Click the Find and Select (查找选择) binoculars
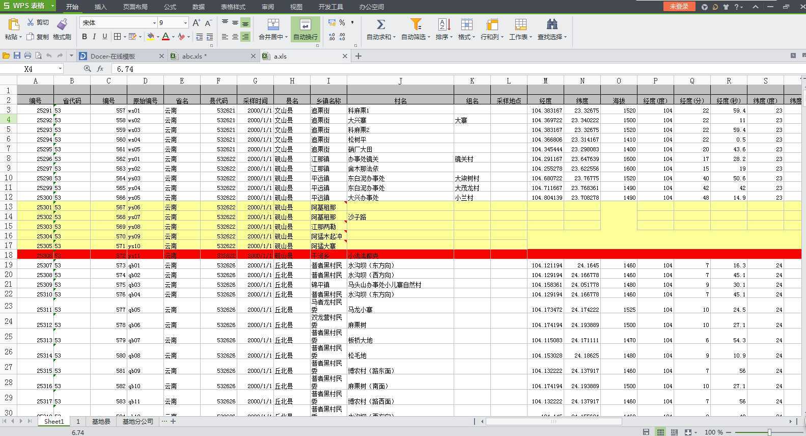806x436 pixels. tap(552, 24)
